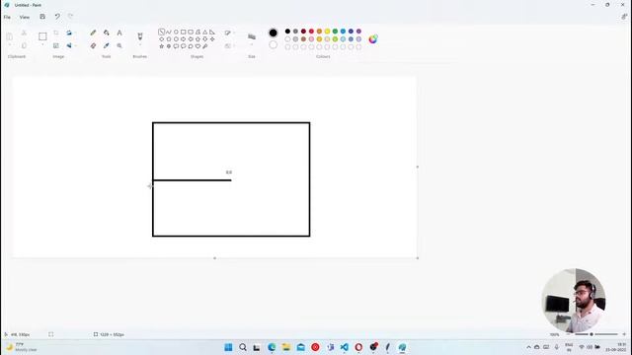Pick the Triangle shape

pyautogui.click(x=204, y=32)
